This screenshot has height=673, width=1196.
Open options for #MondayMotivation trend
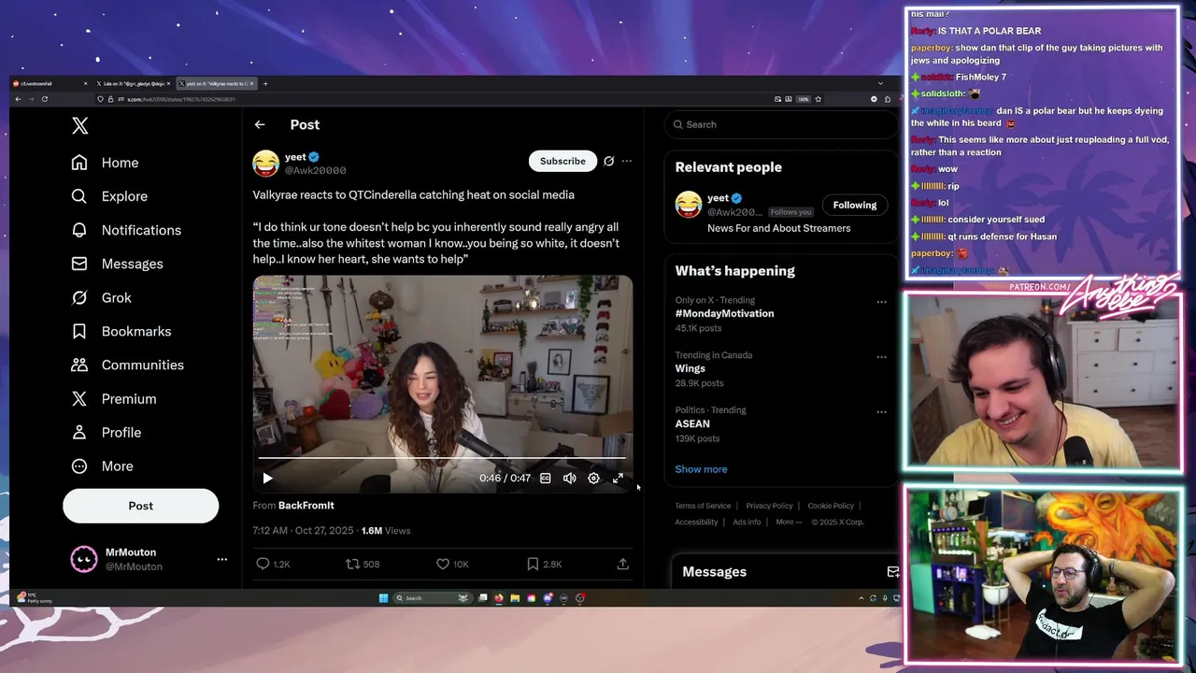(881, 302)
